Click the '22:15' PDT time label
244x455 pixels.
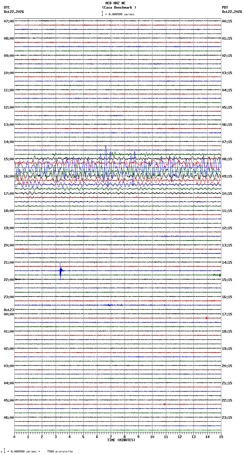pyautogui.click(x=227, y=400)
